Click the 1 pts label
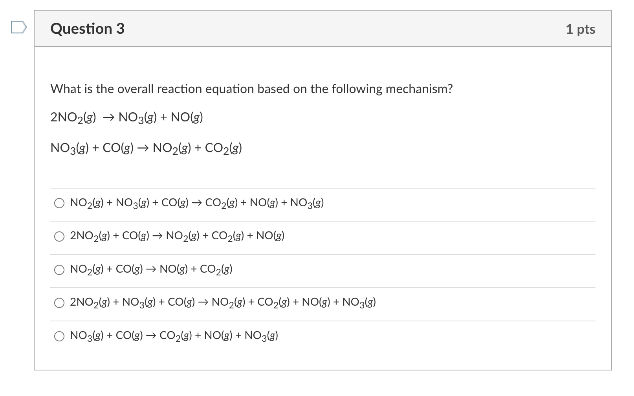634x396 pixels. point(580,28)
